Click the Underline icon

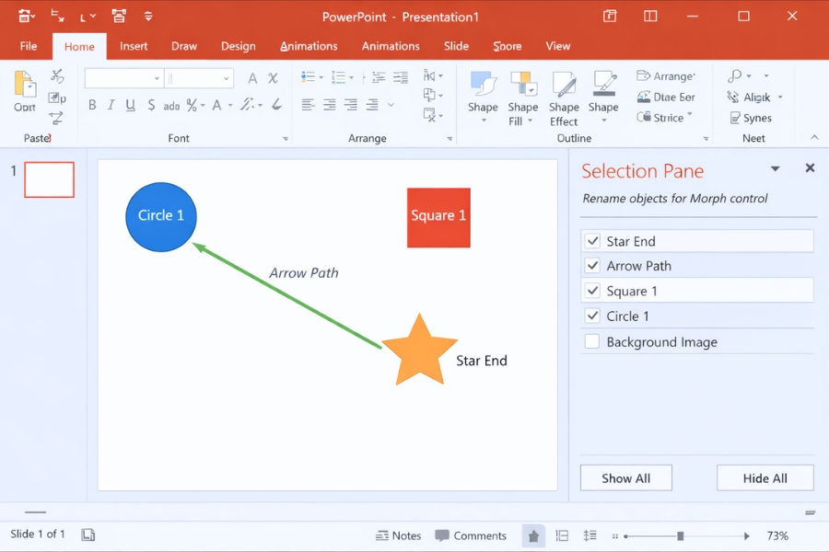click(130, 105)
